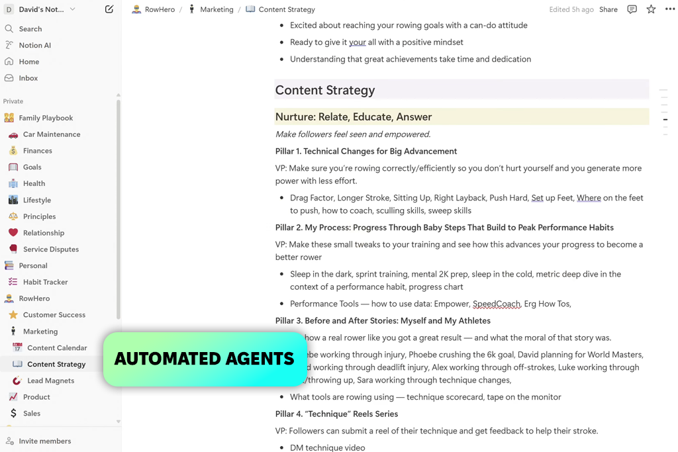Click the Content Strategy breadcrumb
678x452 pixels.
coord(280,9)
